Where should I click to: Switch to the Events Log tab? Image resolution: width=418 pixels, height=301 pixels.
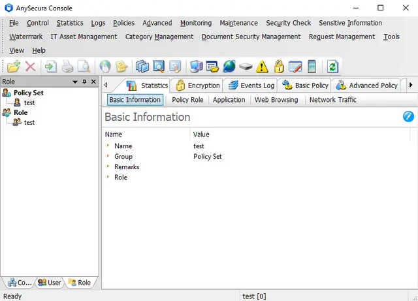pyautogui.click(x=251, y=86)
